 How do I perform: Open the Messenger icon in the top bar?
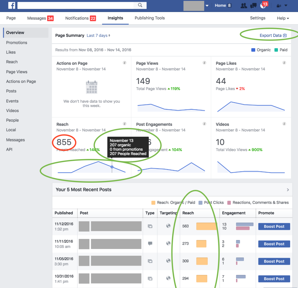click(253, 5)
